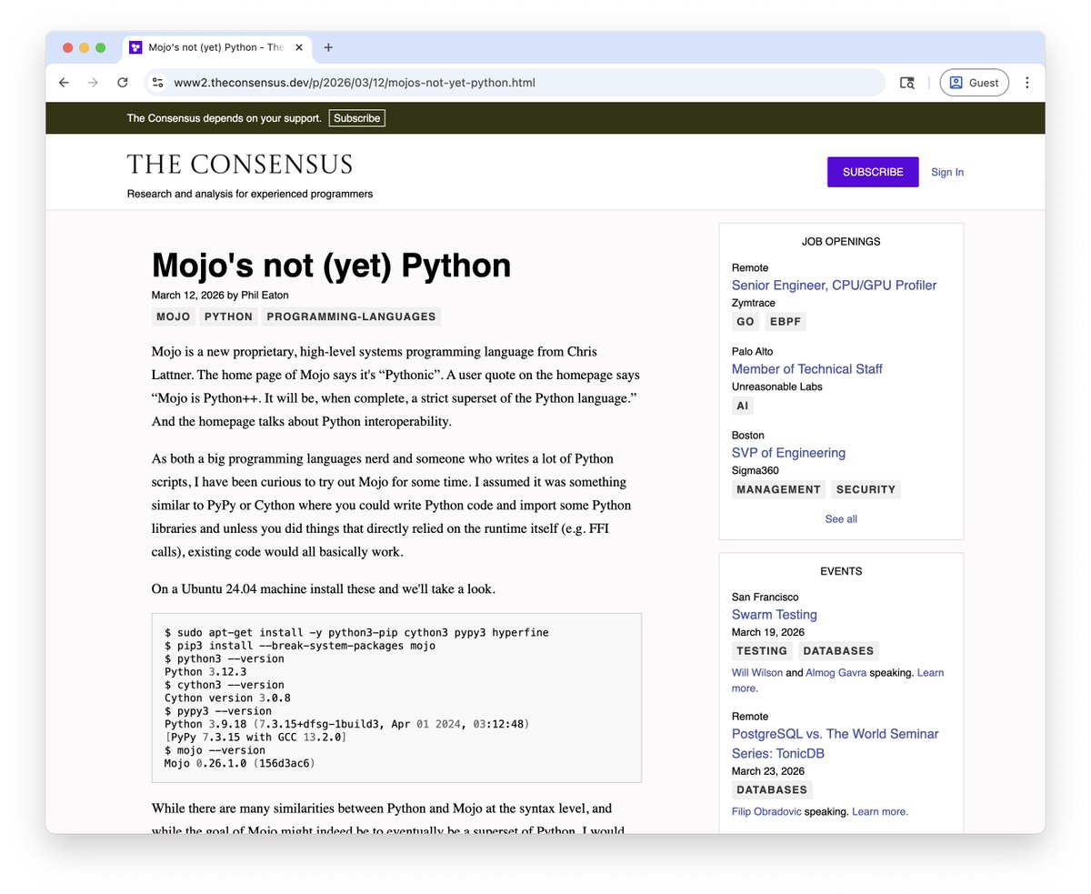Select the MOJO tag
The height and width of the screenshot is (894, 1091).
coord(173,316)
